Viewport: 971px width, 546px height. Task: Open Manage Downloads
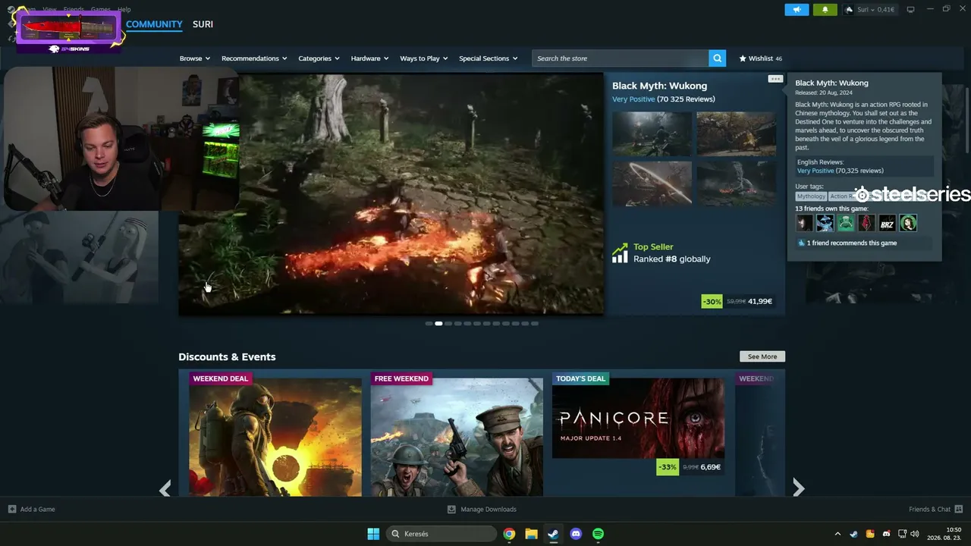(482, 509)
